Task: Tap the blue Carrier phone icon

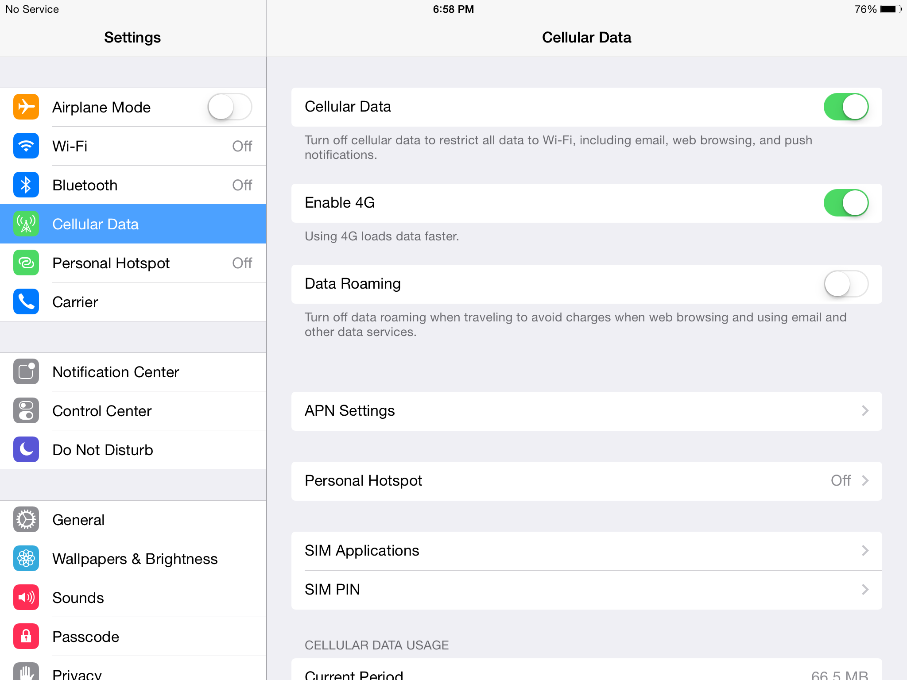Action: (x=26, y=301)
